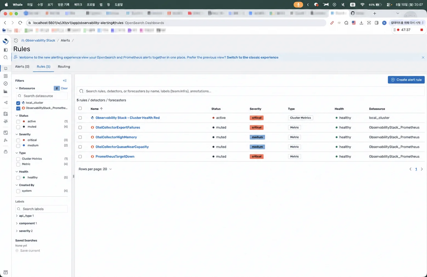Viewport: 427px width, 277px height.
Task: Switch to the Alerts (0) tab
Action: (x=22, y=67)
